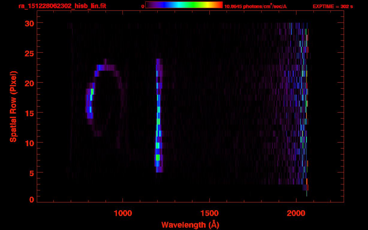Click the x-axis tick label 2000
This screenshot has height=230, width=368.
(296, 213)
